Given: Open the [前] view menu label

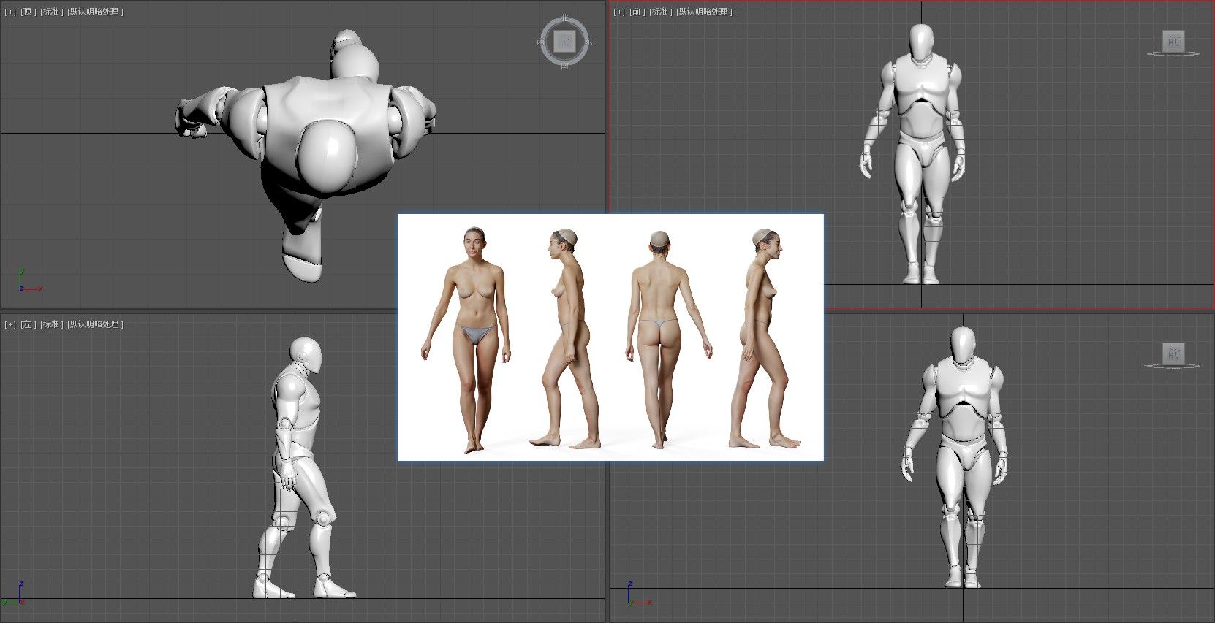Looking at the screenshot, I should point(638,12).
